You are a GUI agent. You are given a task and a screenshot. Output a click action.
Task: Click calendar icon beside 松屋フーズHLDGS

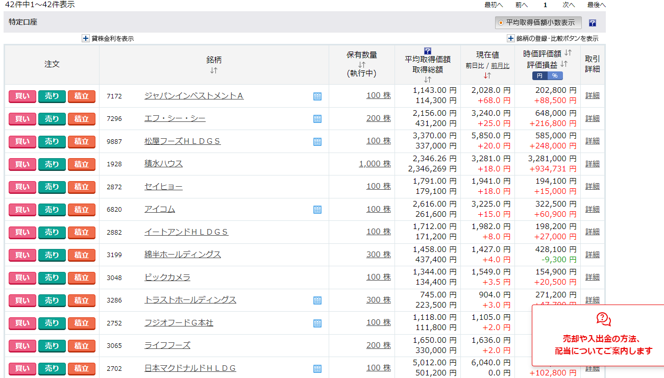317,142
